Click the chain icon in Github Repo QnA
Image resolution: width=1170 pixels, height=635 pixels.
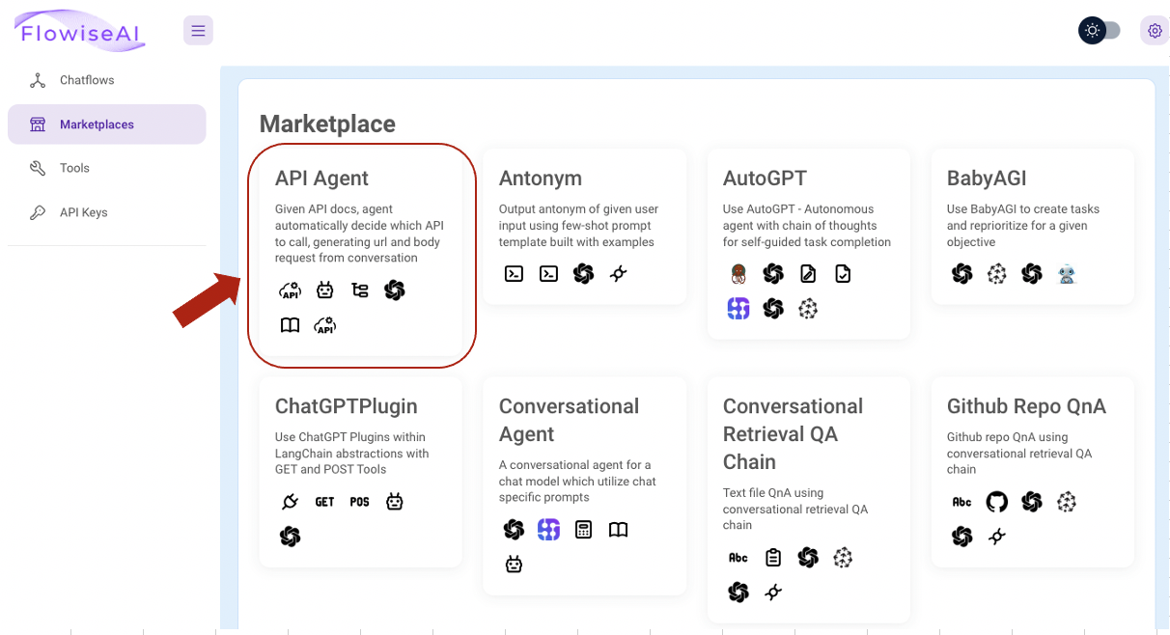tap(997, 537)
